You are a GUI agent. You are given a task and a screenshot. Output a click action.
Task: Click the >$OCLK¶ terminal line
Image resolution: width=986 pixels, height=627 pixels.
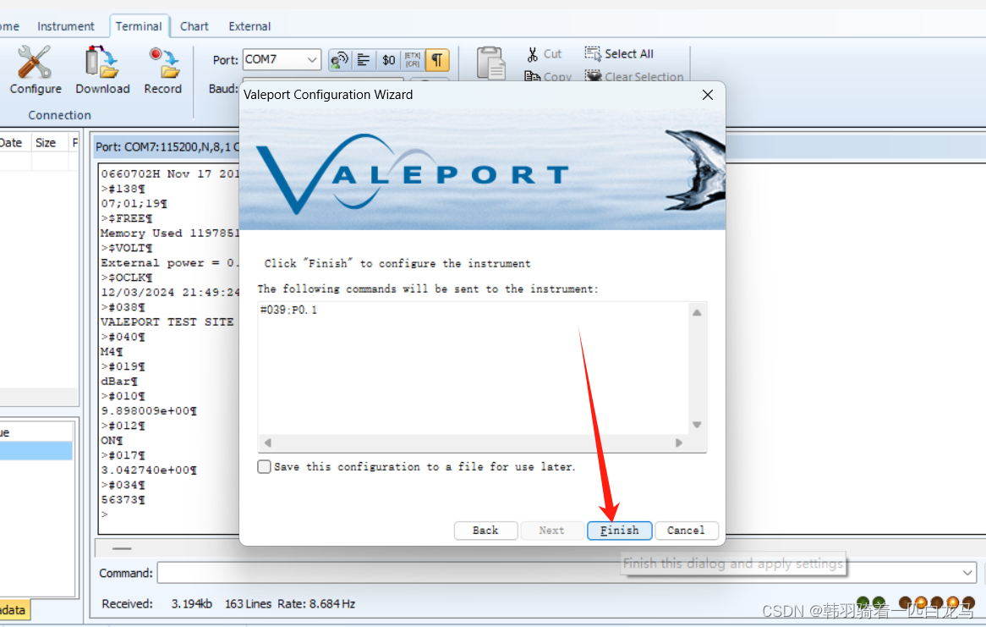click(x=126, y=278)
